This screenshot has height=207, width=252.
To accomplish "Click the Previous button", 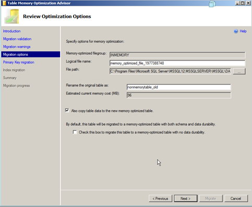I will pos(160,199).
